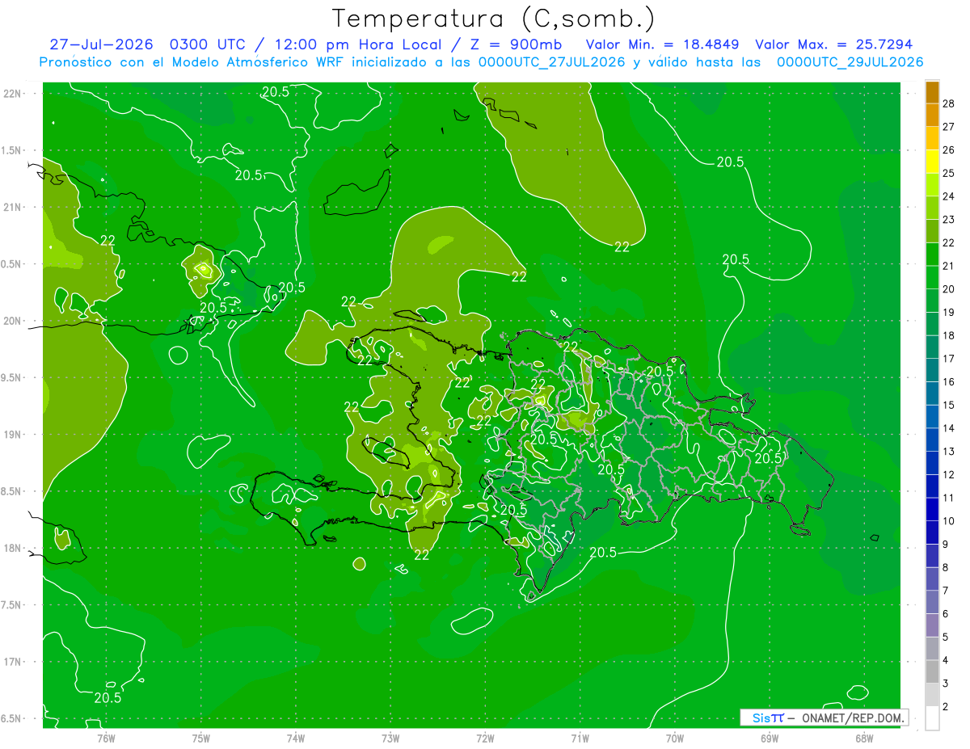Viewport: 970px width, 749px height.
Task: Click the "SisTT – ONAMET/REP.DOM." logo box
Action: point(824,717)
